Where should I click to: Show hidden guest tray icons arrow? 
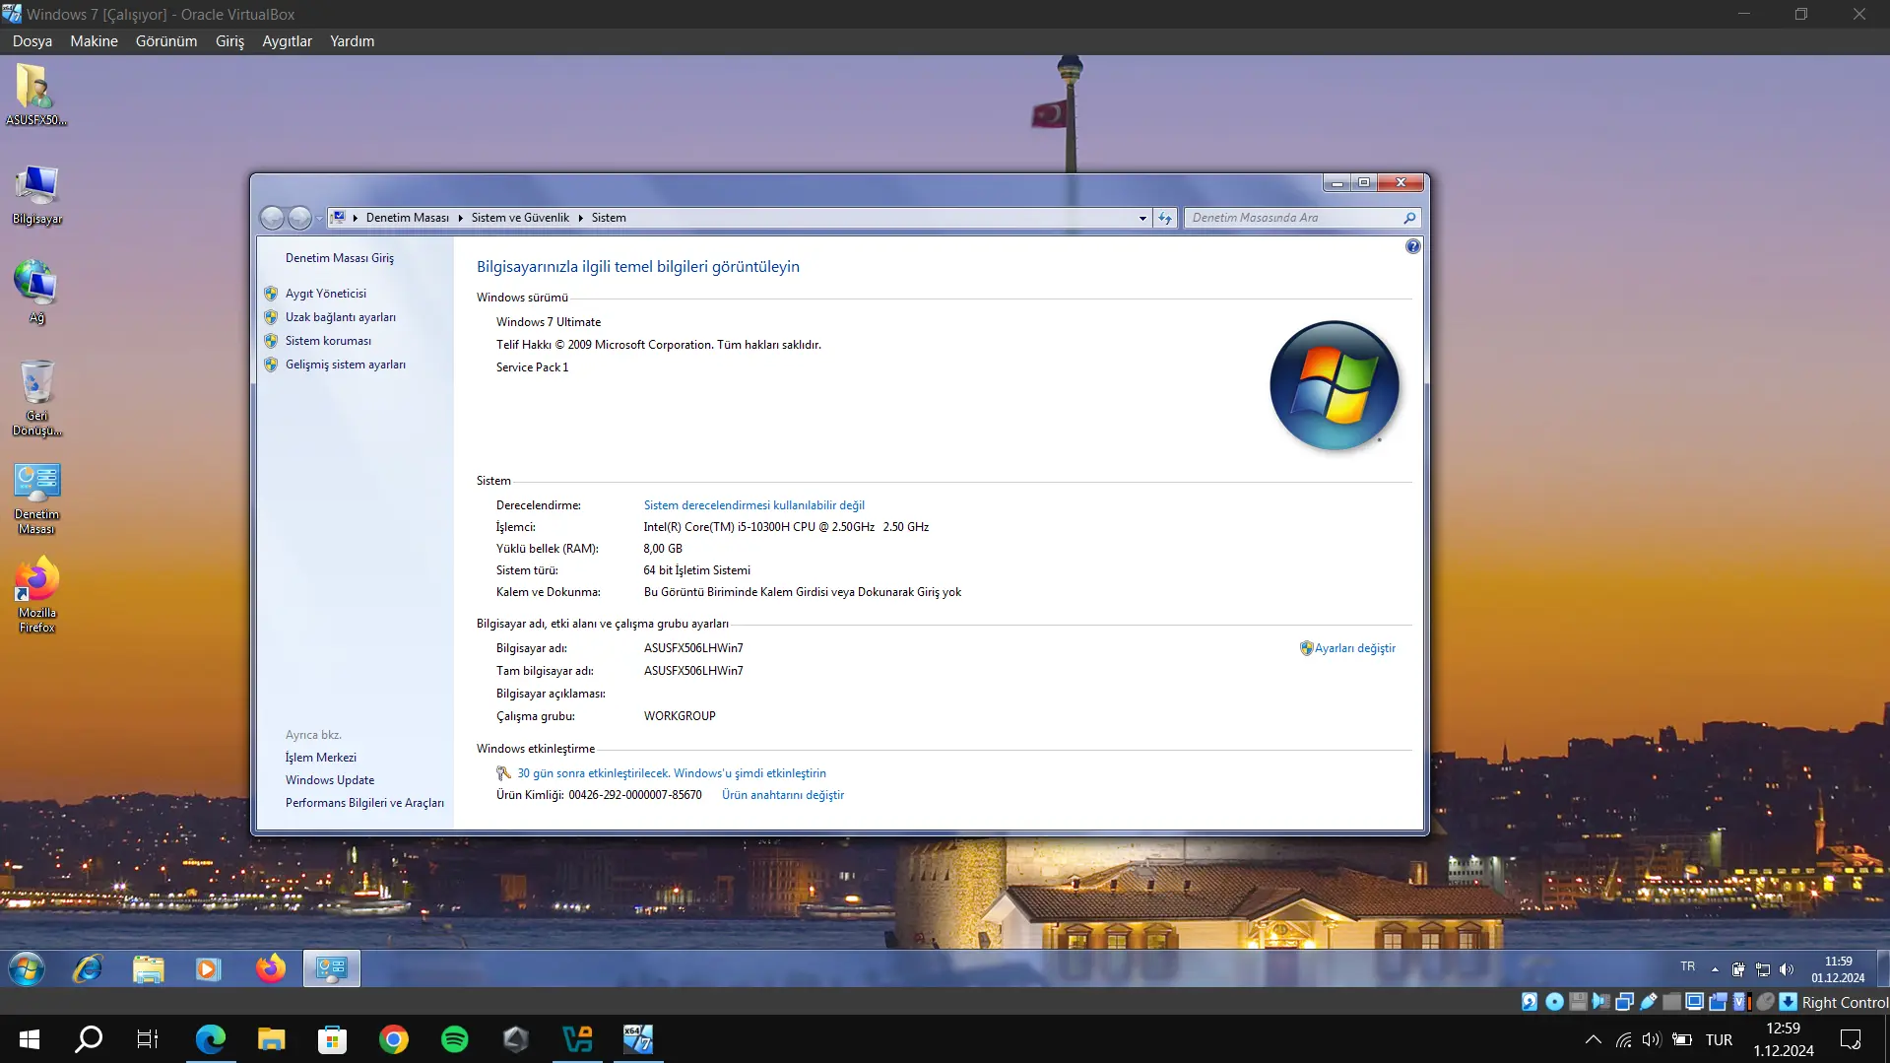[1715, 969]
